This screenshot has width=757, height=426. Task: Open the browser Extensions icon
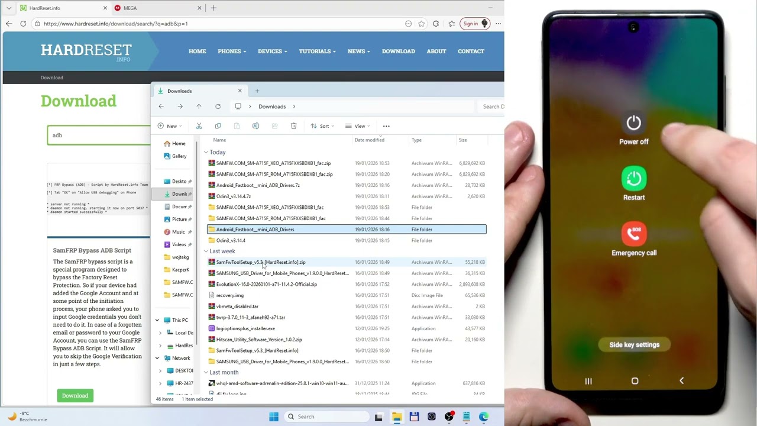(436, 24)
